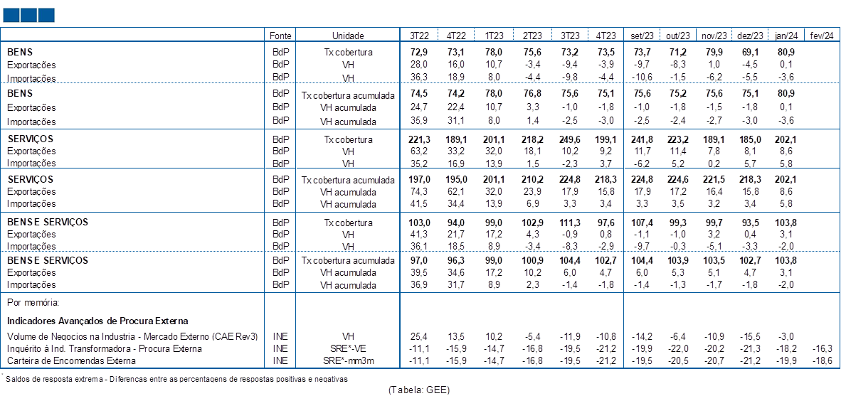
Task: Click the first BENS E SERVIÇOS row label
Action: pos(48,222)
